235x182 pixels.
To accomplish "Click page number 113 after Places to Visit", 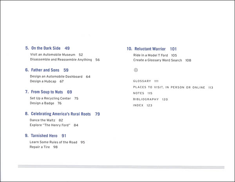I will click(211, 87).
